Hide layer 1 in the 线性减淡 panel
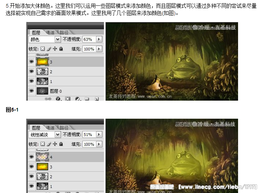Viewport: 269px width, 193px height. pyautogui.click(x=31, y=186)
